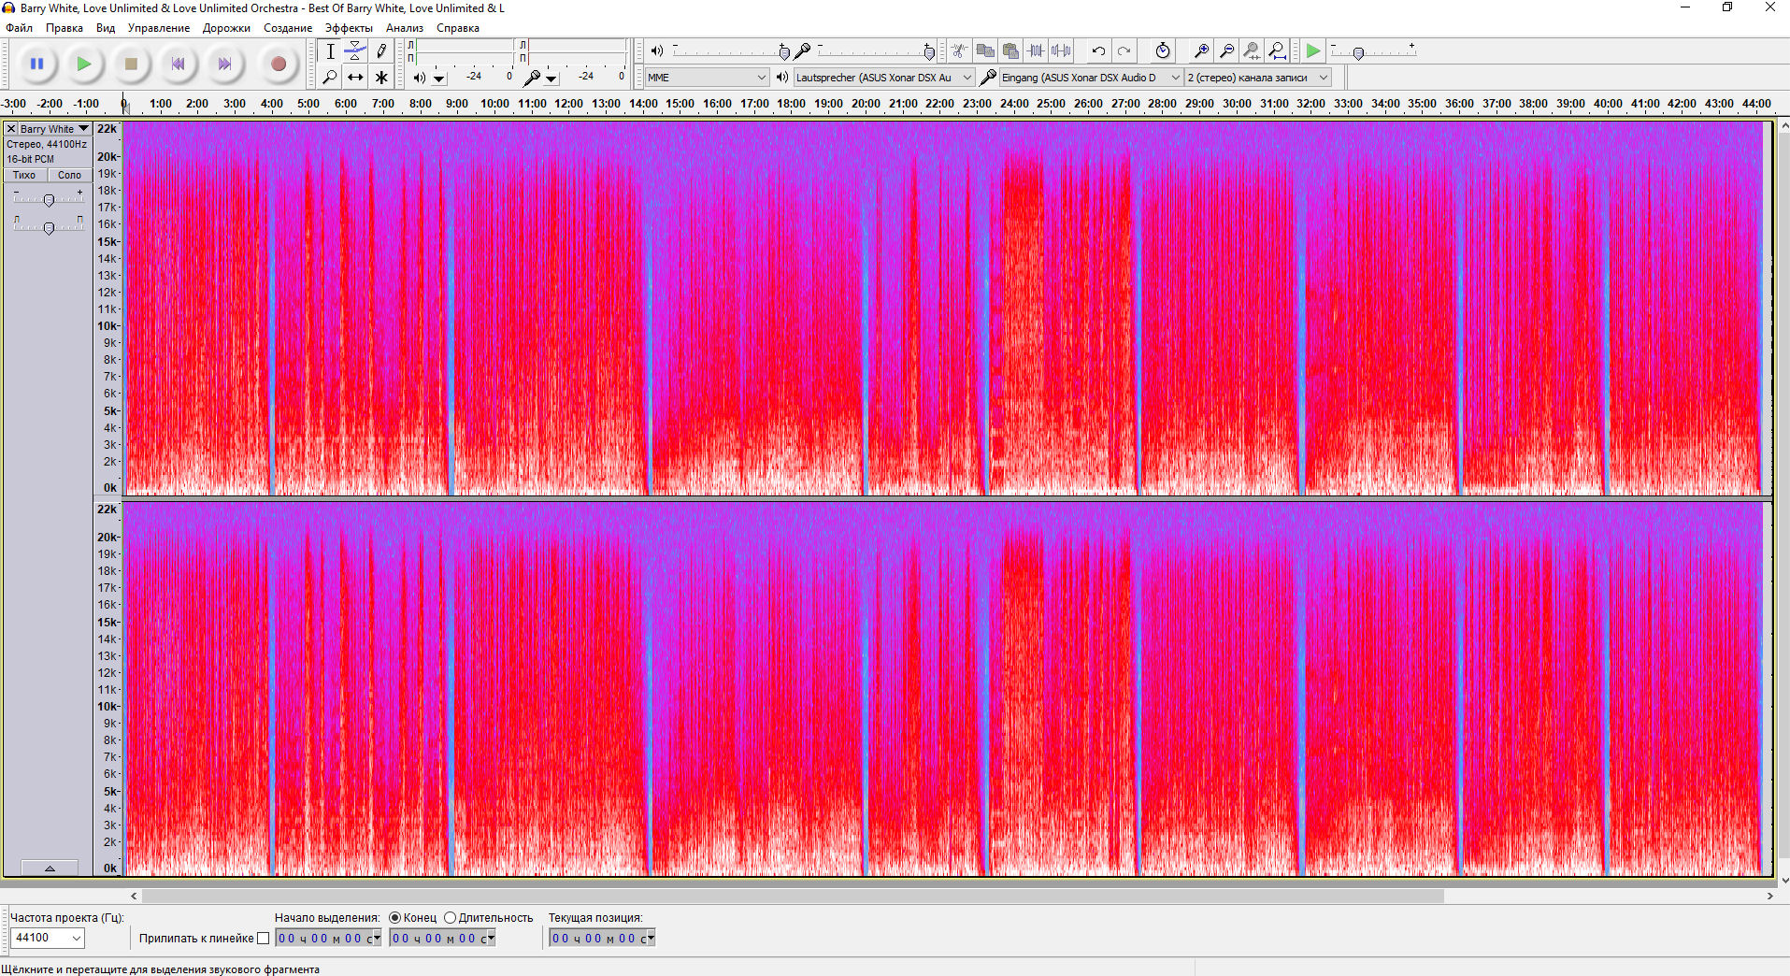1790x976 pixels.
Task: Click the Silence audio icon
Action: (1061, 51)
